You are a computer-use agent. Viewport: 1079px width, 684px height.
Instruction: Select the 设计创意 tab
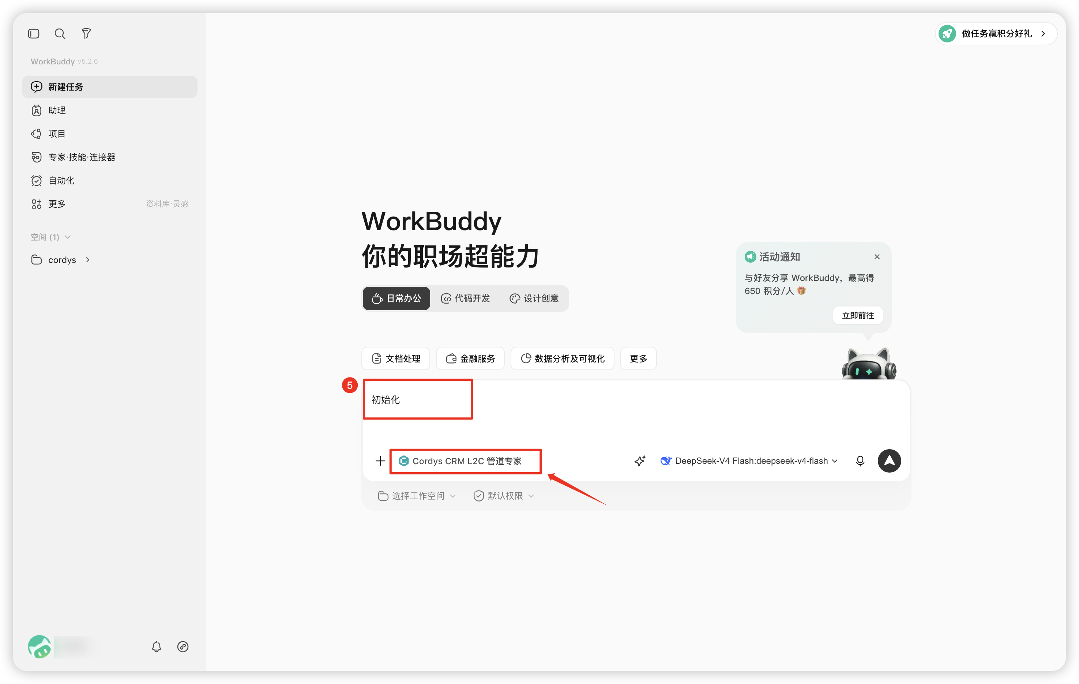(534, 298)
